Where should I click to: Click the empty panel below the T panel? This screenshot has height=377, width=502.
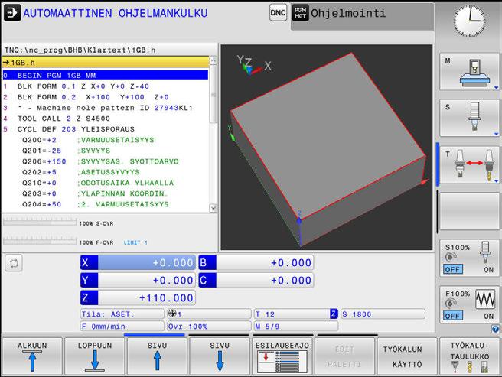[x=469, y=211]
